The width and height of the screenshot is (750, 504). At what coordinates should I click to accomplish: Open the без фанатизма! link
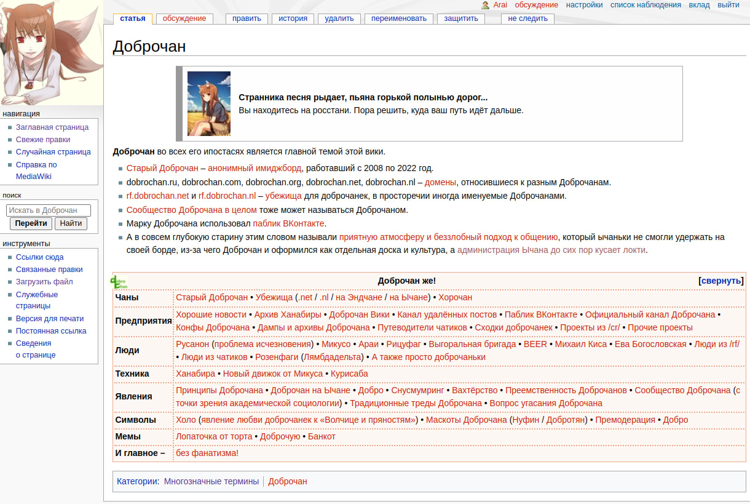[x=207, y=453]
